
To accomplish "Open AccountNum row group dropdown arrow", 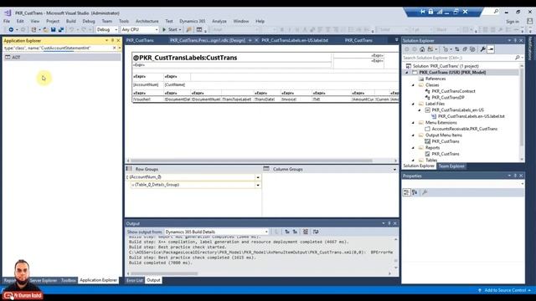I will click(x=258, y=177).
